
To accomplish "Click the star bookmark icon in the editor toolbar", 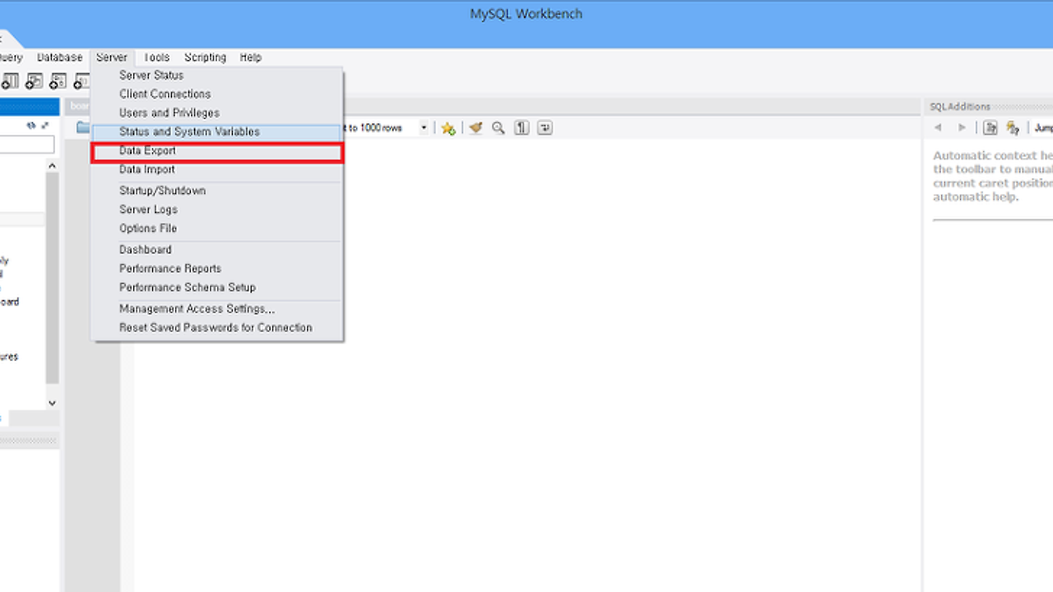I will tap(448, 128).
